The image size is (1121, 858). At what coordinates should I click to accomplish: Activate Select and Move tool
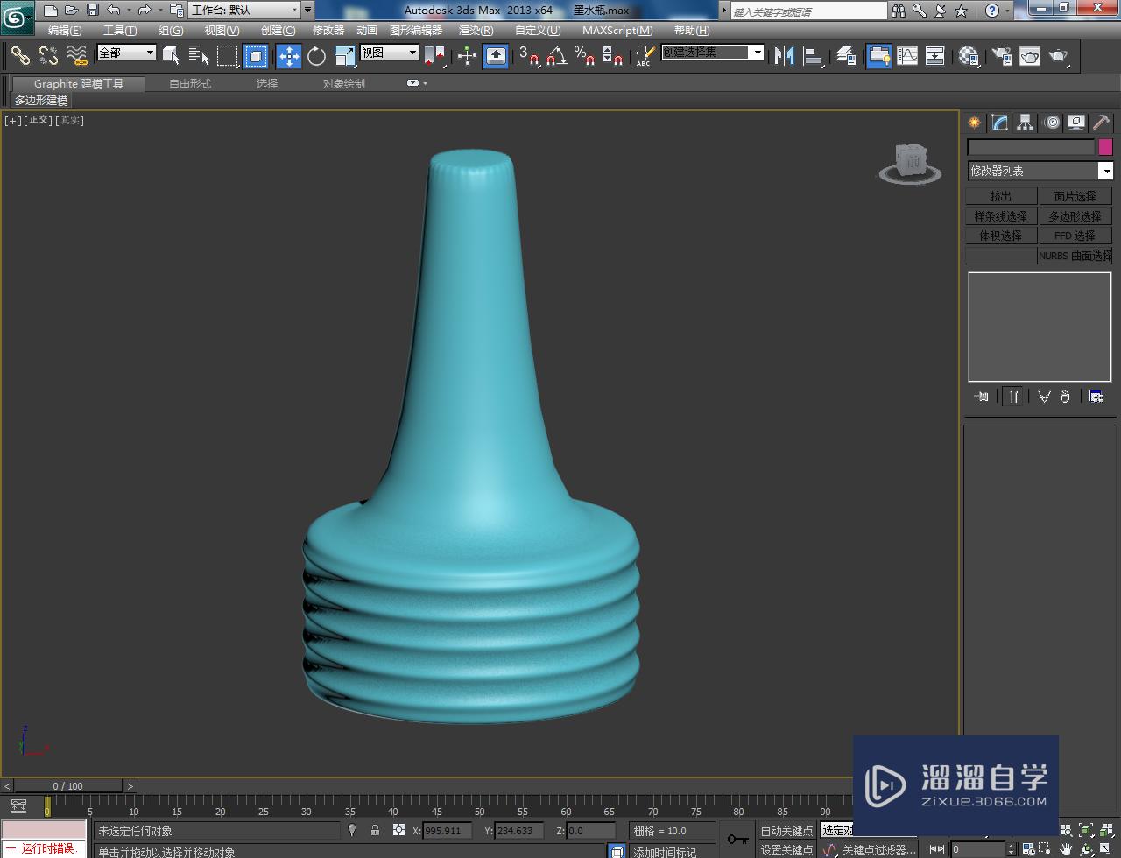(x=288, y=56)
